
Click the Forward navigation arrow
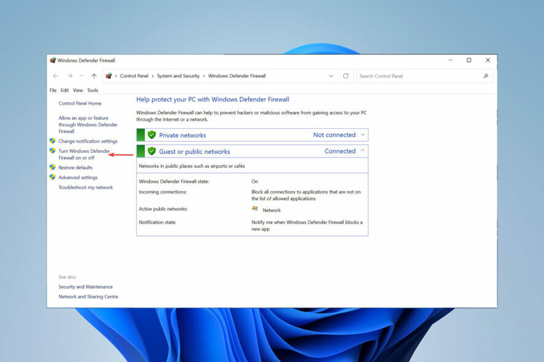click(70, 75)
